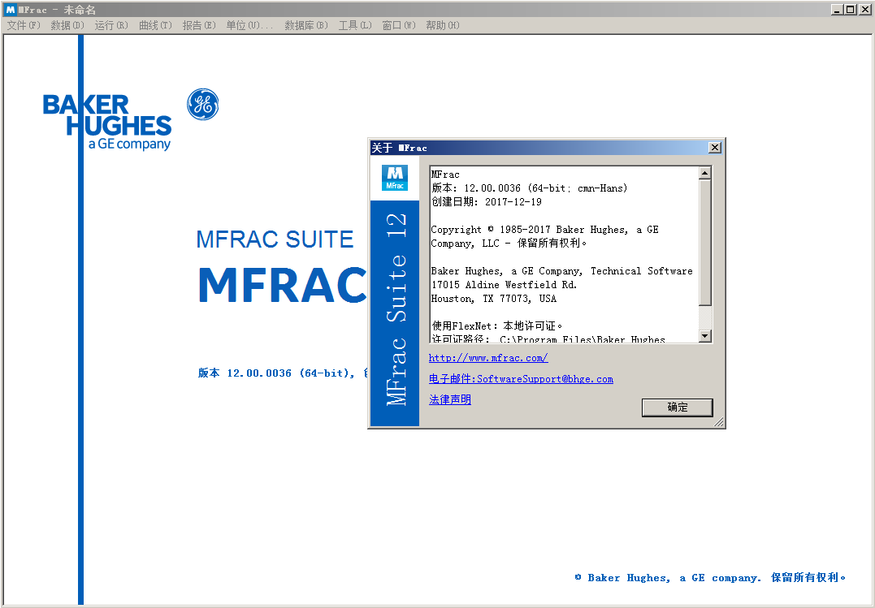Viewport: 875px width, 608px height.
Task: Click the 17015 Aldine Westfield Rd. address line
Action: point(504,284)
